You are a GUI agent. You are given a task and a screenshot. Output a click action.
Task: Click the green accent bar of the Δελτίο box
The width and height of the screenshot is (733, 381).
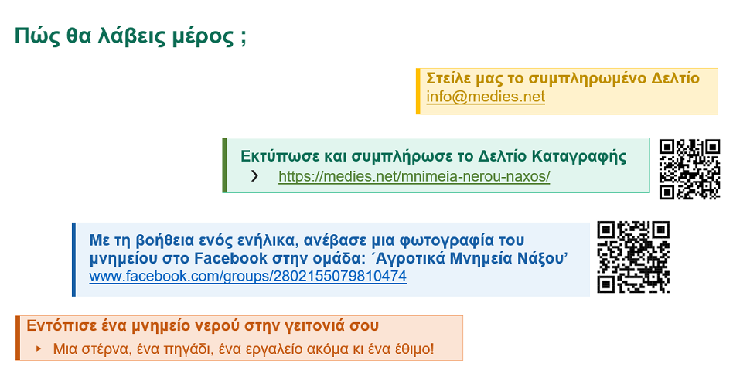click(224, 165)
